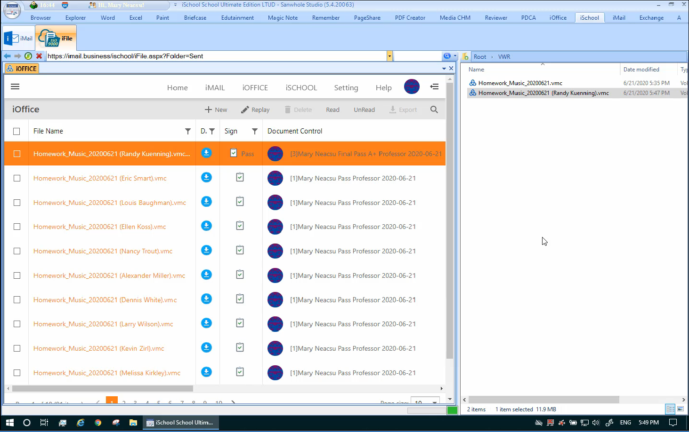This screenshot has height=432, width=689.
Task: Click the sign clipboard icon for Kevin Zirl
Action: coord(240,347)
